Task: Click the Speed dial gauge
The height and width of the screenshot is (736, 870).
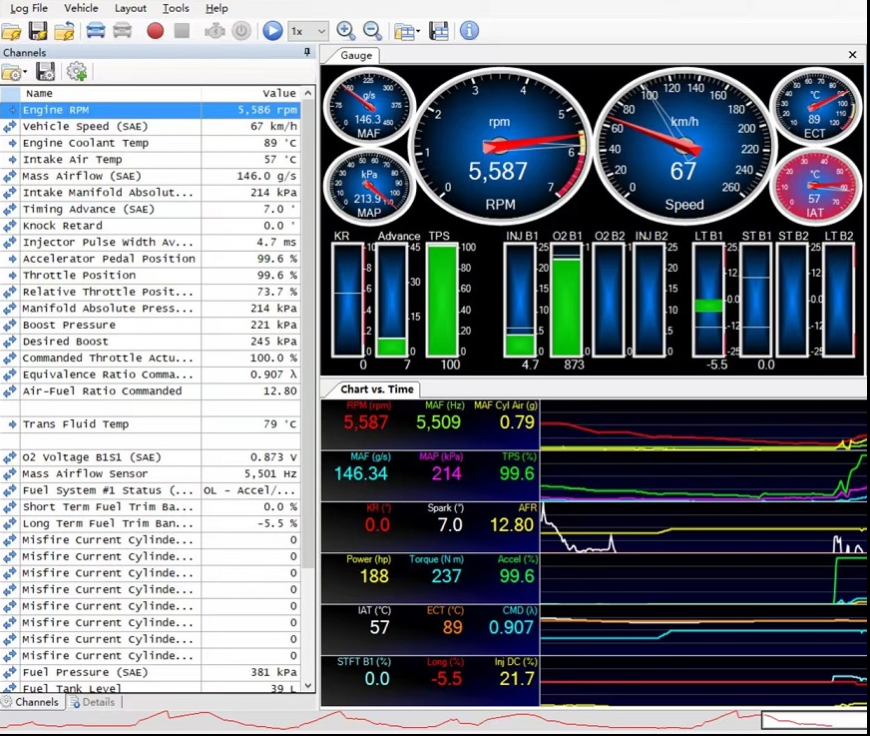Action: click(x=684, y=147)
